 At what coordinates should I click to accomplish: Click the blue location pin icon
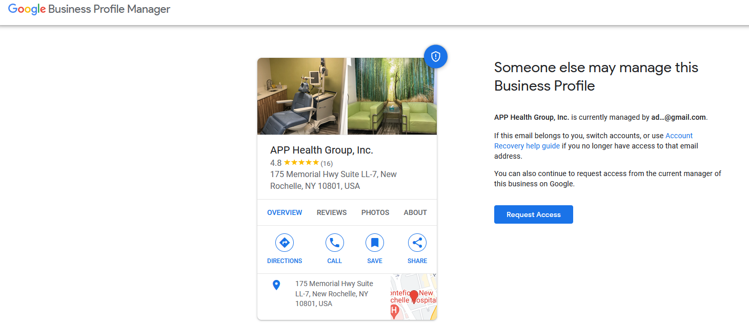pos(276,285)
